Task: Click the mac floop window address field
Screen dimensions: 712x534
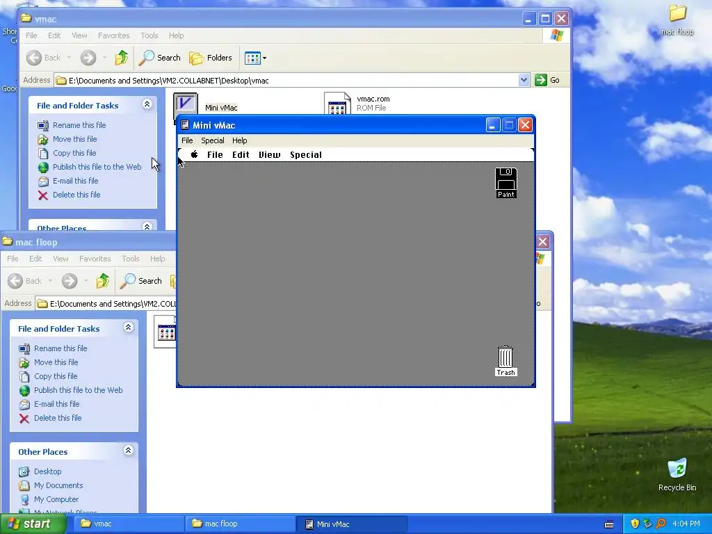Action: coord(106,304)
